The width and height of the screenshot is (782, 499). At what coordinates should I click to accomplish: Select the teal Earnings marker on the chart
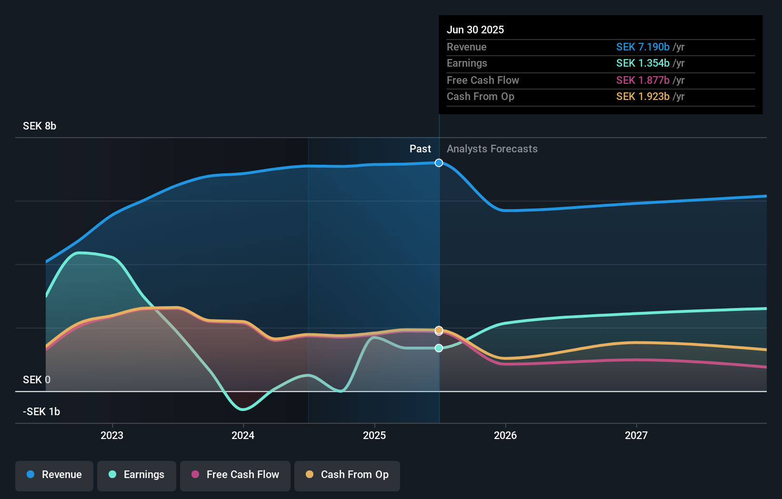[439, 348]
